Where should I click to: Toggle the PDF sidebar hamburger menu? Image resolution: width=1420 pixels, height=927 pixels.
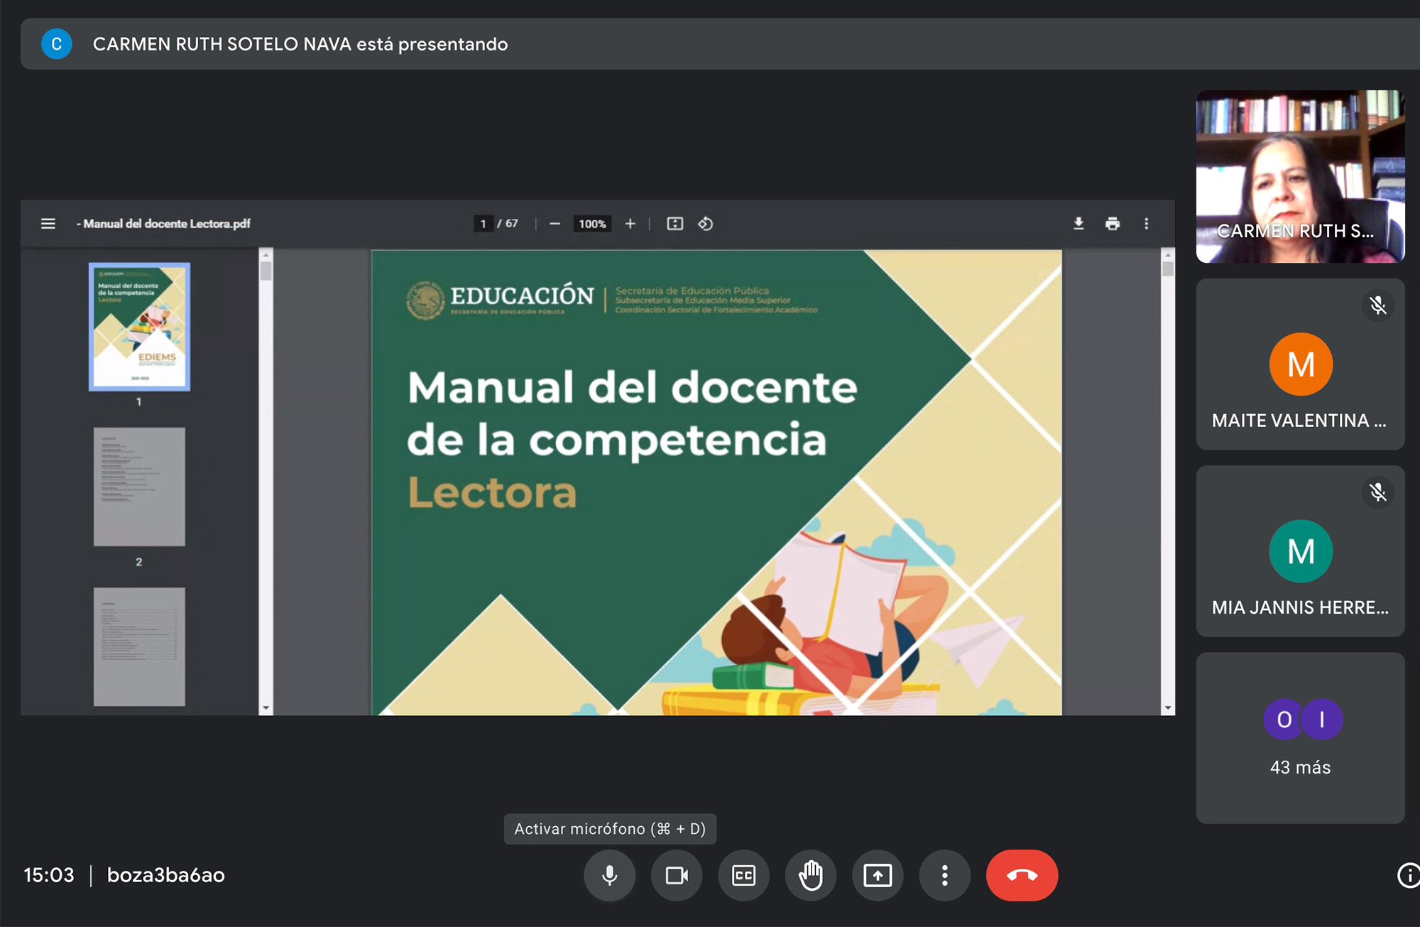48,224
